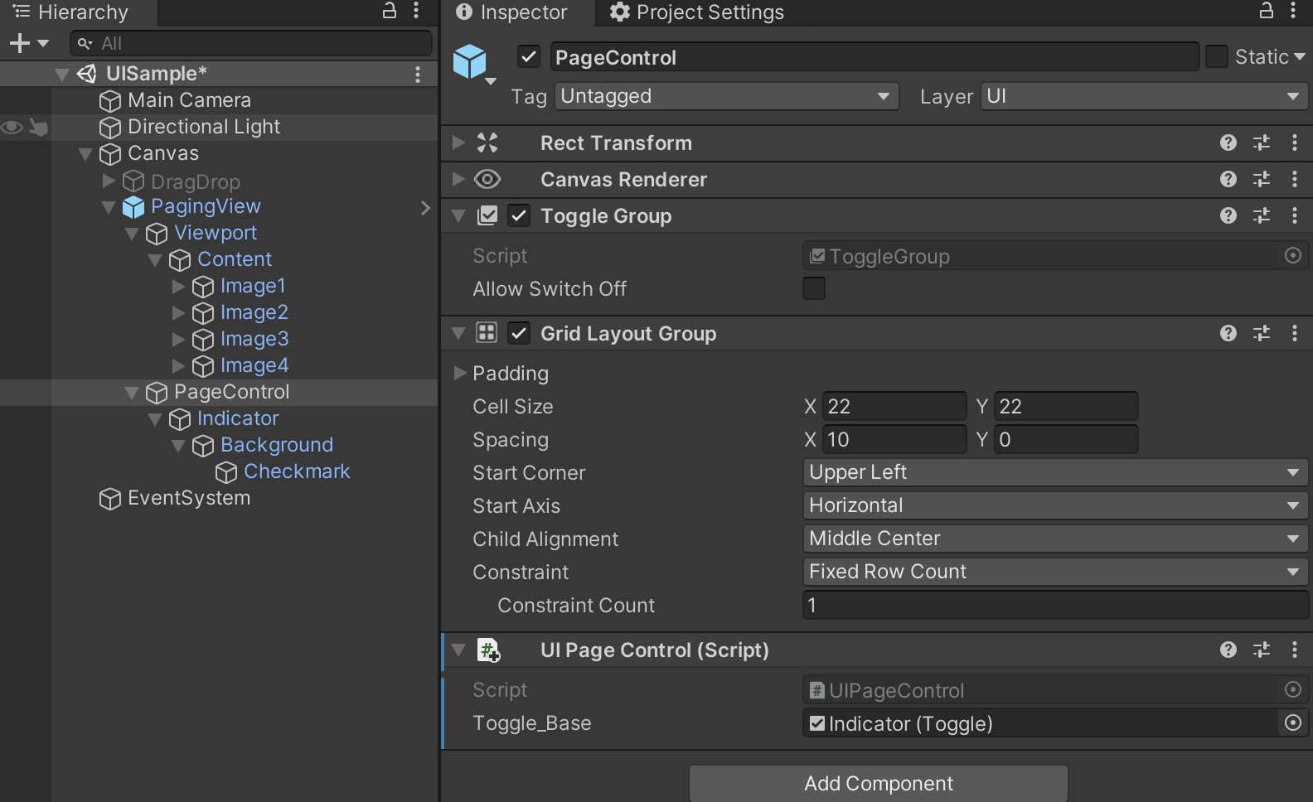Image resolution: width=1313 pixels, height=802 pixels.
Task: Open Start Corner dropdown
Action: pos(1055,472)
